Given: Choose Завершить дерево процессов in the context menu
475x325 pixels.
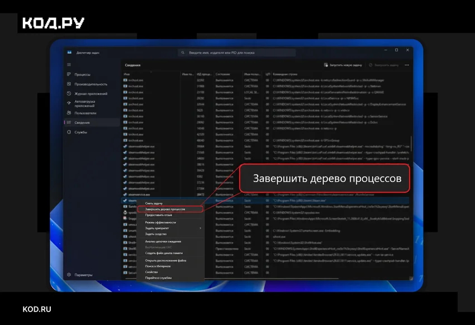Looking at the screenshot, I should [165, 209].
